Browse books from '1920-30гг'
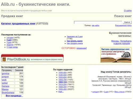The height and width of the screenshot is (99, 133). [x=63, y=87]
